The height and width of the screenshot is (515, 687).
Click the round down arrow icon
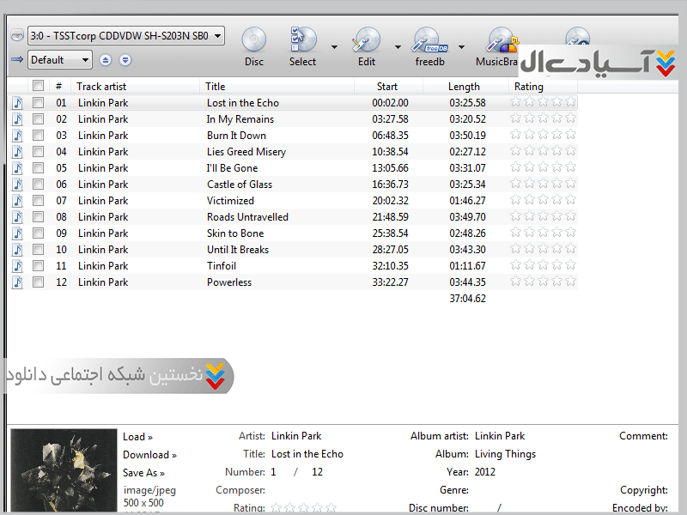[x=125, y=60]
